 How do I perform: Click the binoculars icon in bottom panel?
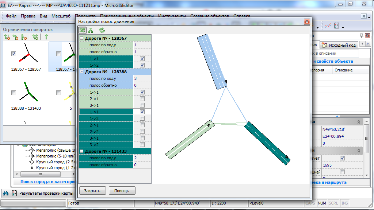tap(6, 193)
